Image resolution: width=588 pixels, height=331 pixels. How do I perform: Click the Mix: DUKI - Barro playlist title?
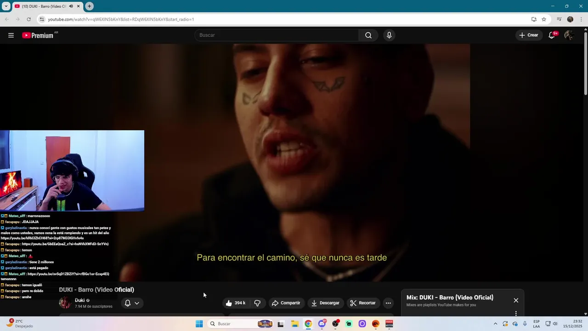(x=450, y=297)
